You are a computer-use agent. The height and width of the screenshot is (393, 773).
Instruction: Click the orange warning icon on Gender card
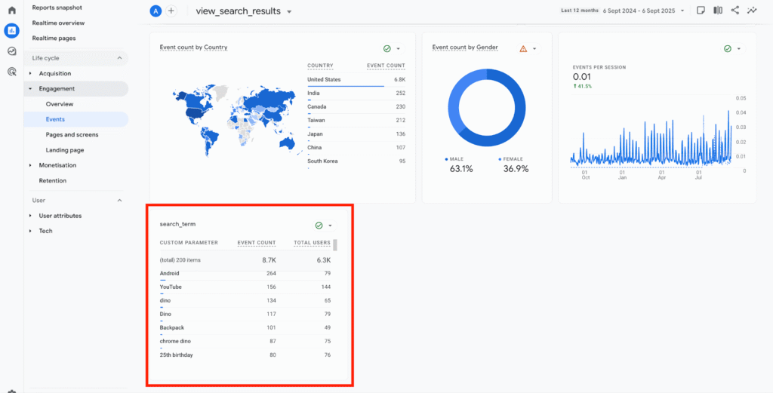coord(523,48)
